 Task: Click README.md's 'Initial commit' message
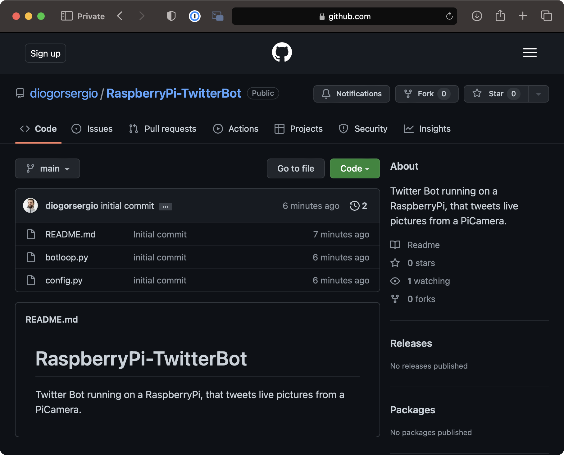click(160, 234)
